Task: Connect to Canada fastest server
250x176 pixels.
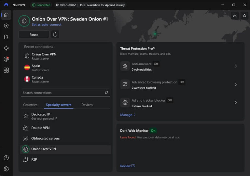Action: pyautogui.click(x=65, y=79)
